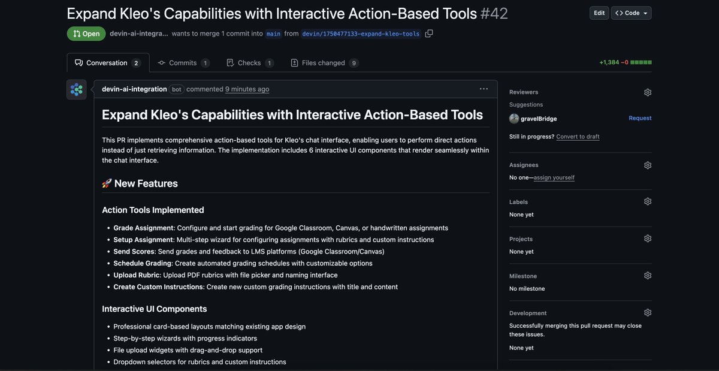This screenshot has height=371, width=719.
Task: Open the Labels gear settings
Action: point(648,201)
